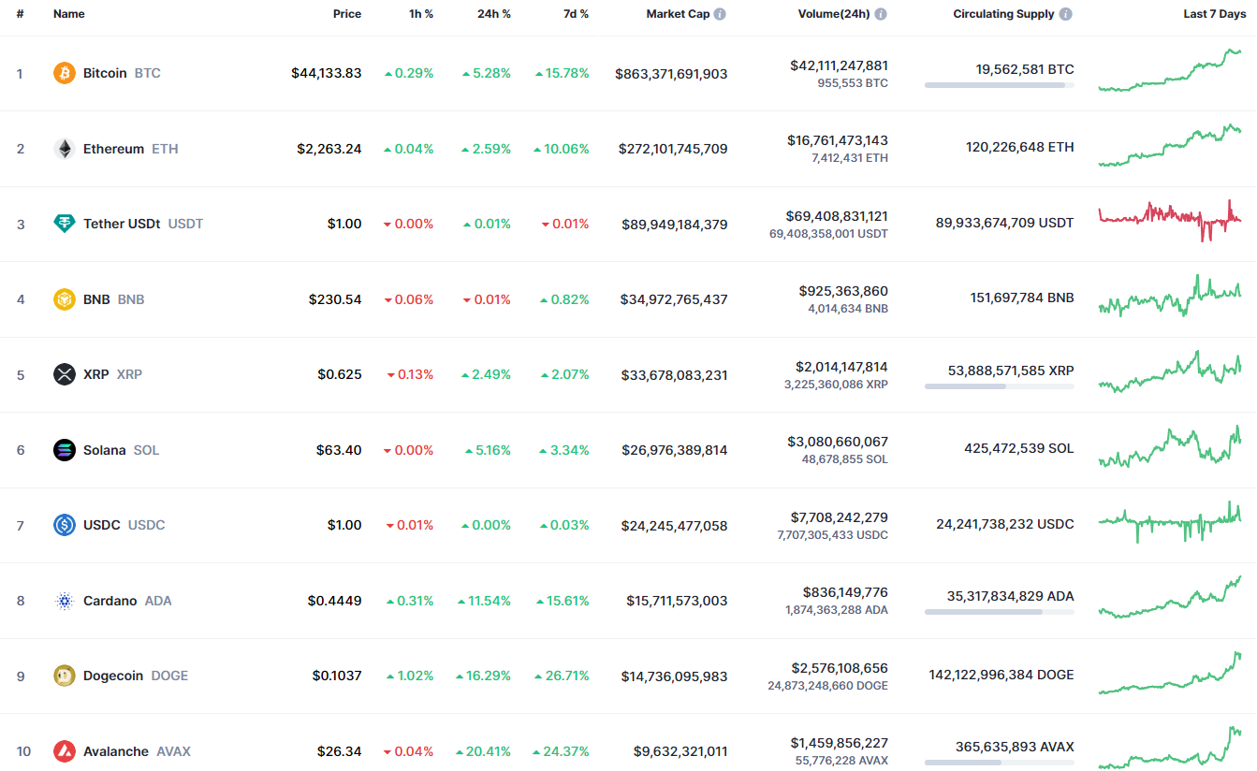Click the Avalanche logo icon
Viewport: 1257px width, 771px height.
coord(64,751)
